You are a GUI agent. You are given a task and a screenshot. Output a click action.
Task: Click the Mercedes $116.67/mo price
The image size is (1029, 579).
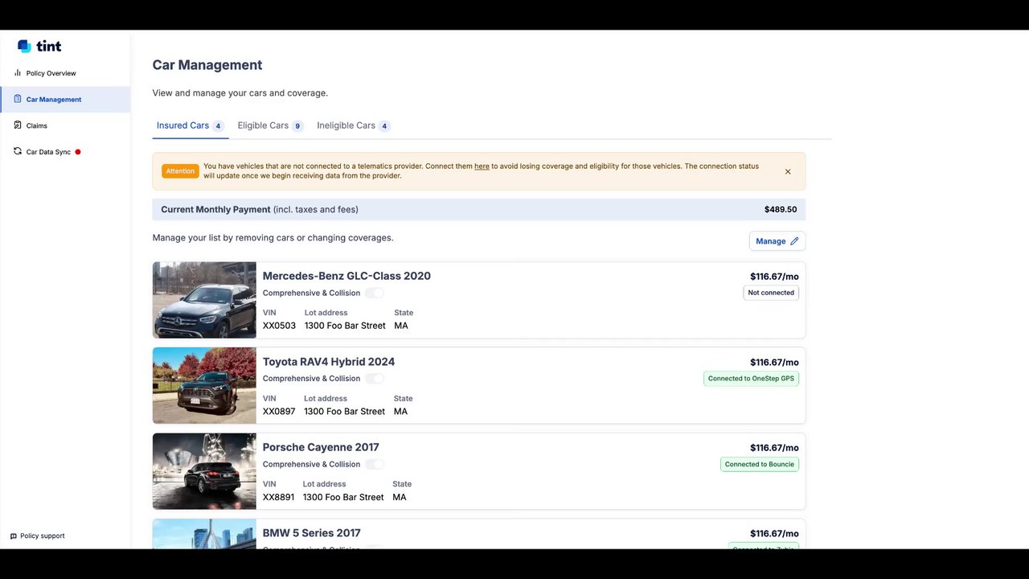(774, 277)
